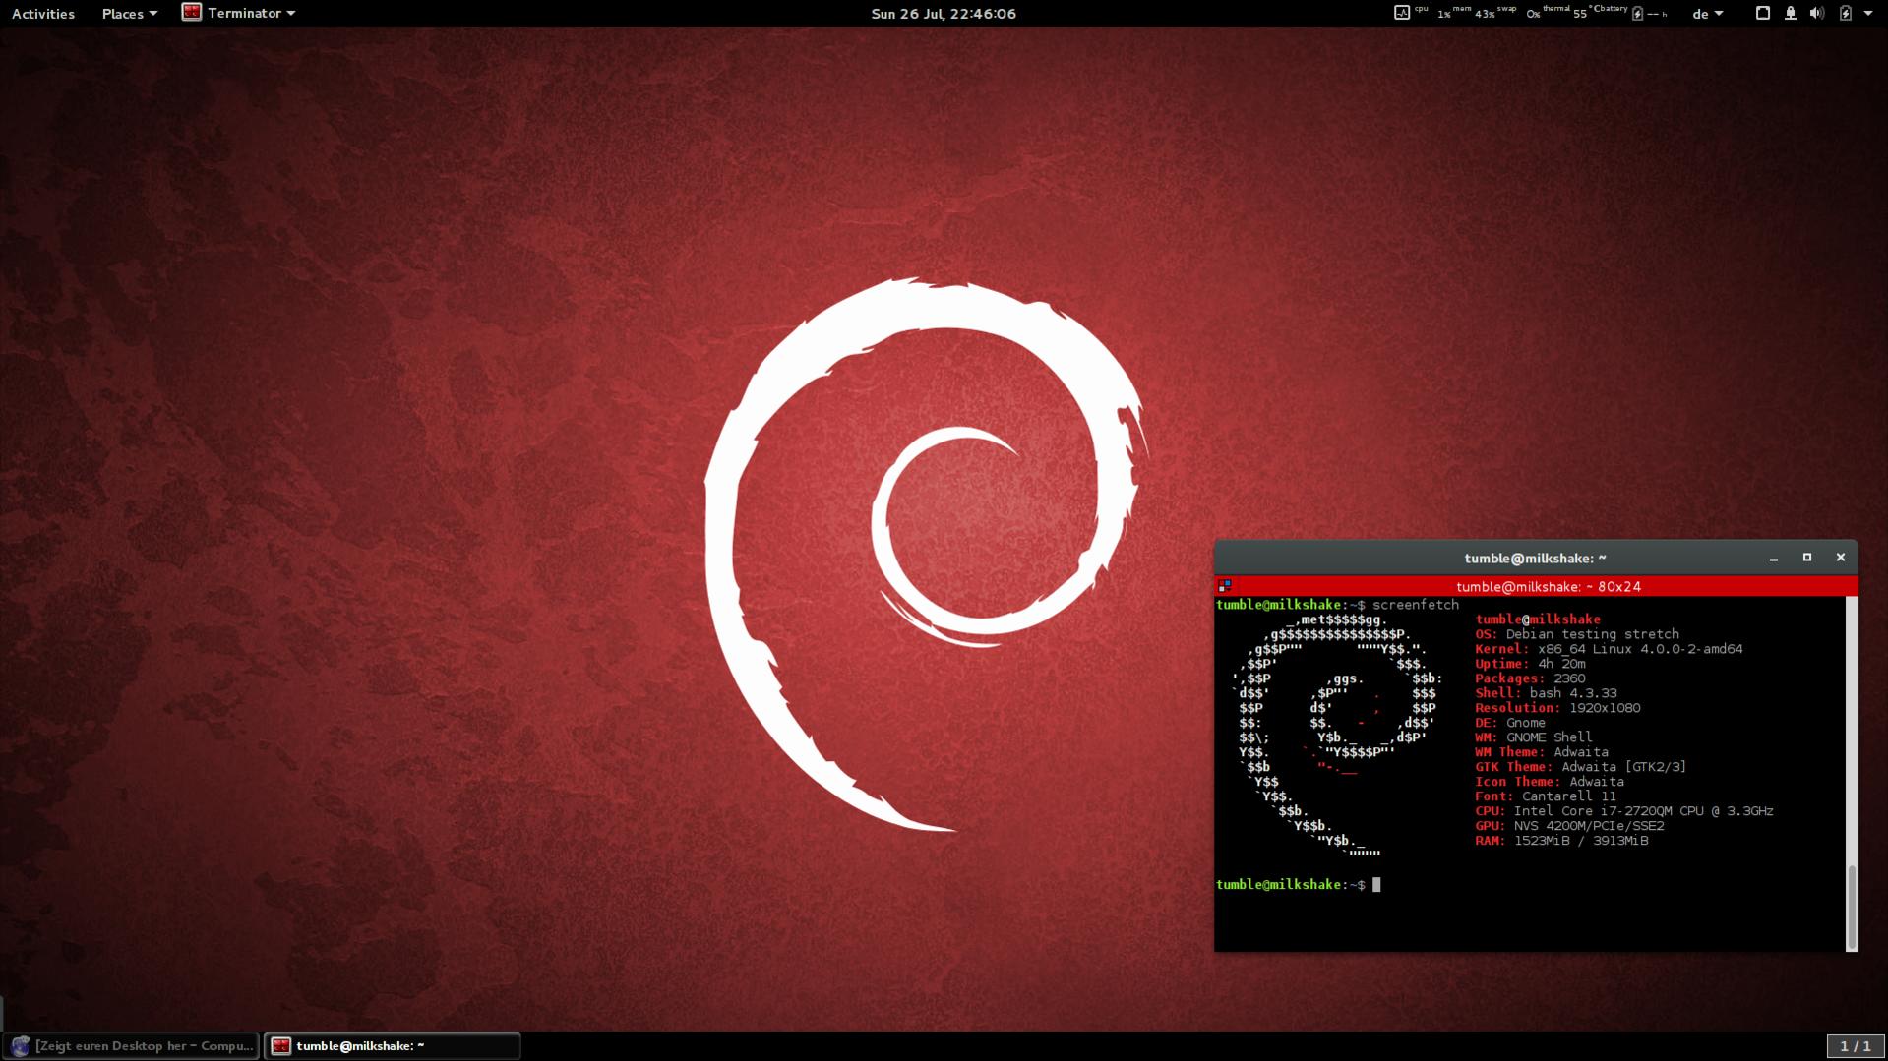1888x1061 pixels.
Task: Open the clock and calendar panel
Action: pyautogui.click(x=943, y=14)
